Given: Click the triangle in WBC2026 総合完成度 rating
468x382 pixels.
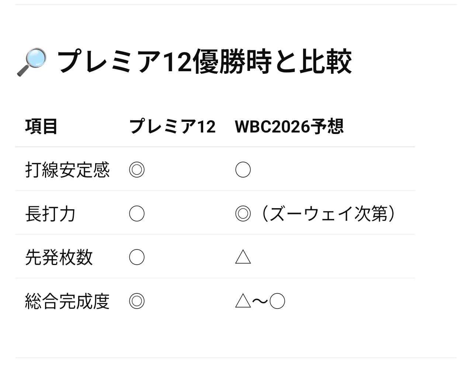Looking at the screenshot, I should 243,301.
